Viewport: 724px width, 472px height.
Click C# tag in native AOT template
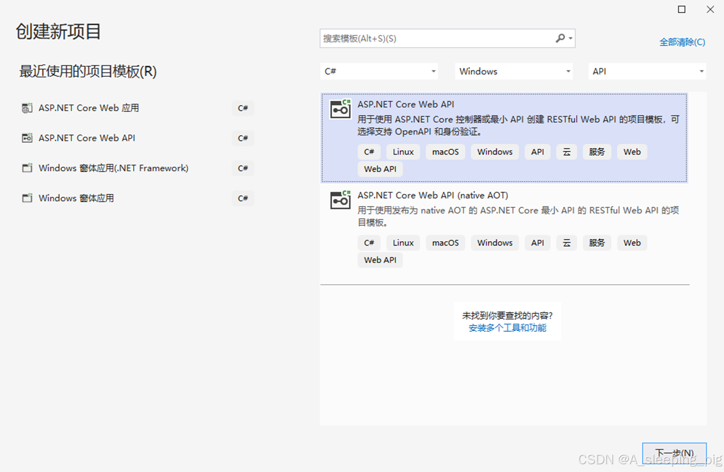click(x=369, y=243)
